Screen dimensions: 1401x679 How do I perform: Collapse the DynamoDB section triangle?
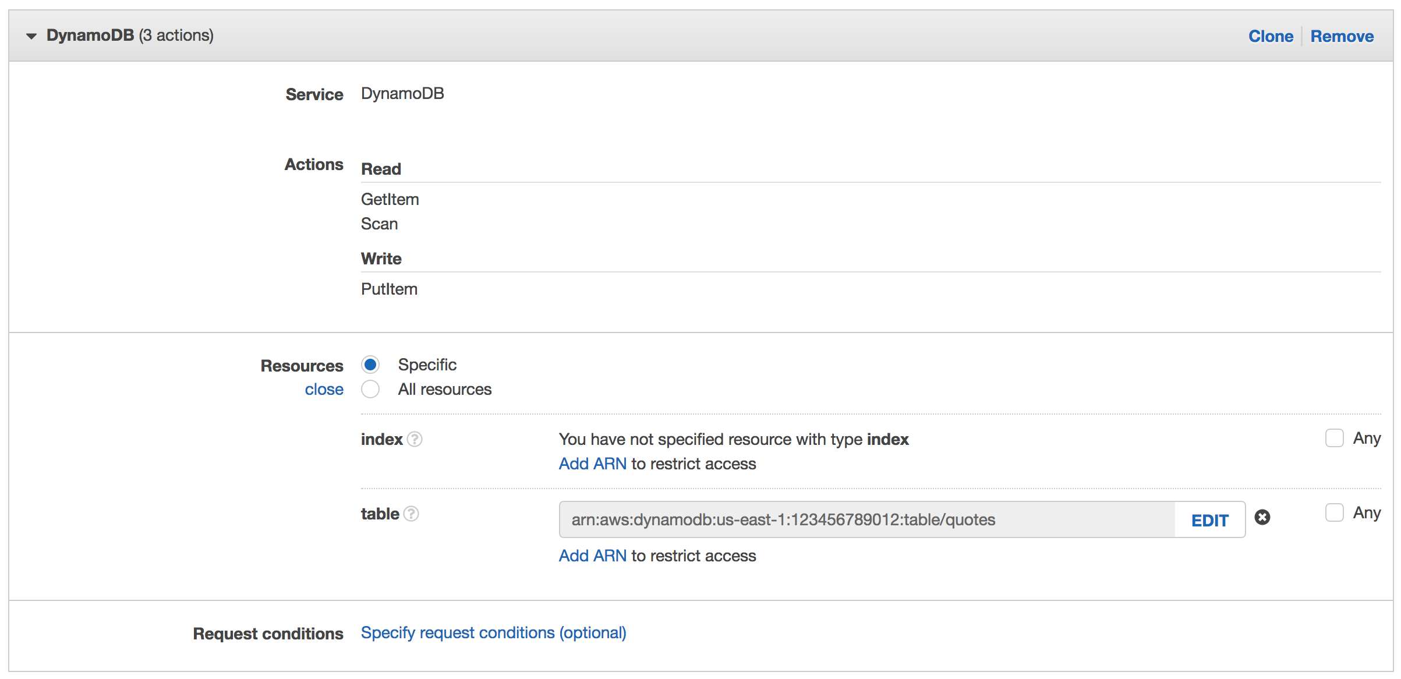[31, 36]
